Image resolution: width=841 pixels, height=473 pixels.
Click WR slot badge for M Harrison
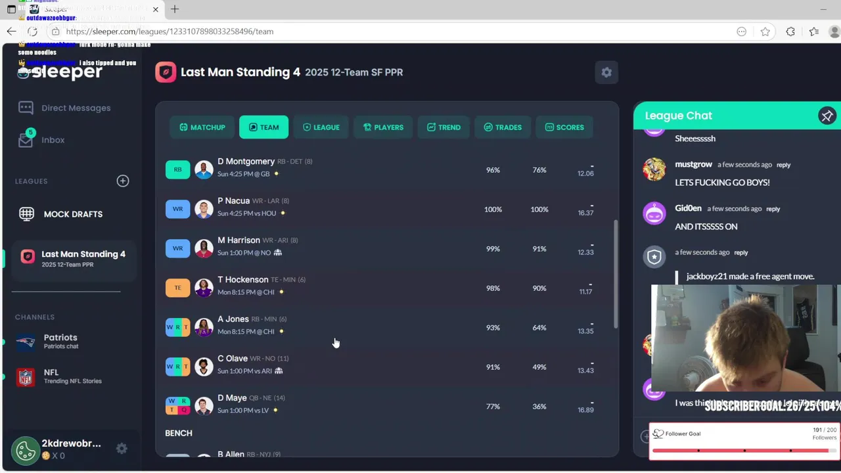point(177,248)
